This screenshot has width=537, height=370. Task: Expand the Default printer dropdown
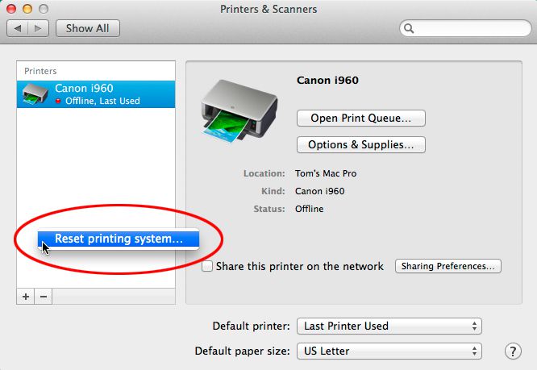tap(389, 326)
